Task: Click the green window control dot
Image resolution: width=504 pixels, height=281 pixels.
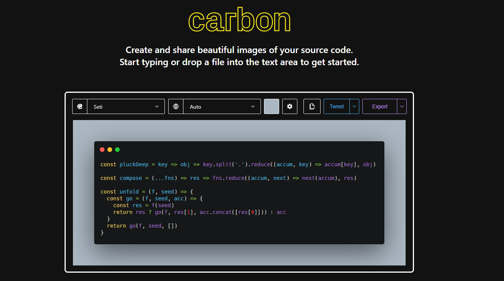Action: click(x=117, y=150)
